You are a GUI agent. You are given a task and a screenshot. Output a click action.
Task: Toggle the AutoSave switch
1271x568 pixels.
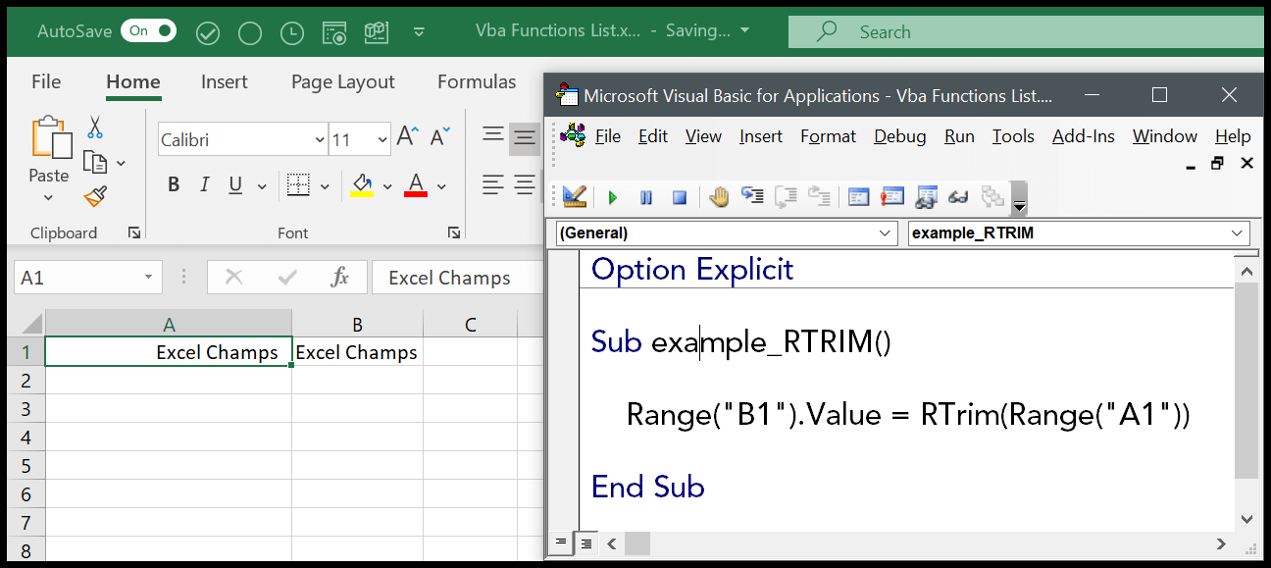click(x=148, y=31)
